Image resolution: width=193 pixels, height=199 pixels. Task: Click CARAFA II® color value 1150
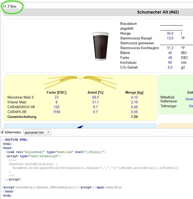[x=57, y=112]
